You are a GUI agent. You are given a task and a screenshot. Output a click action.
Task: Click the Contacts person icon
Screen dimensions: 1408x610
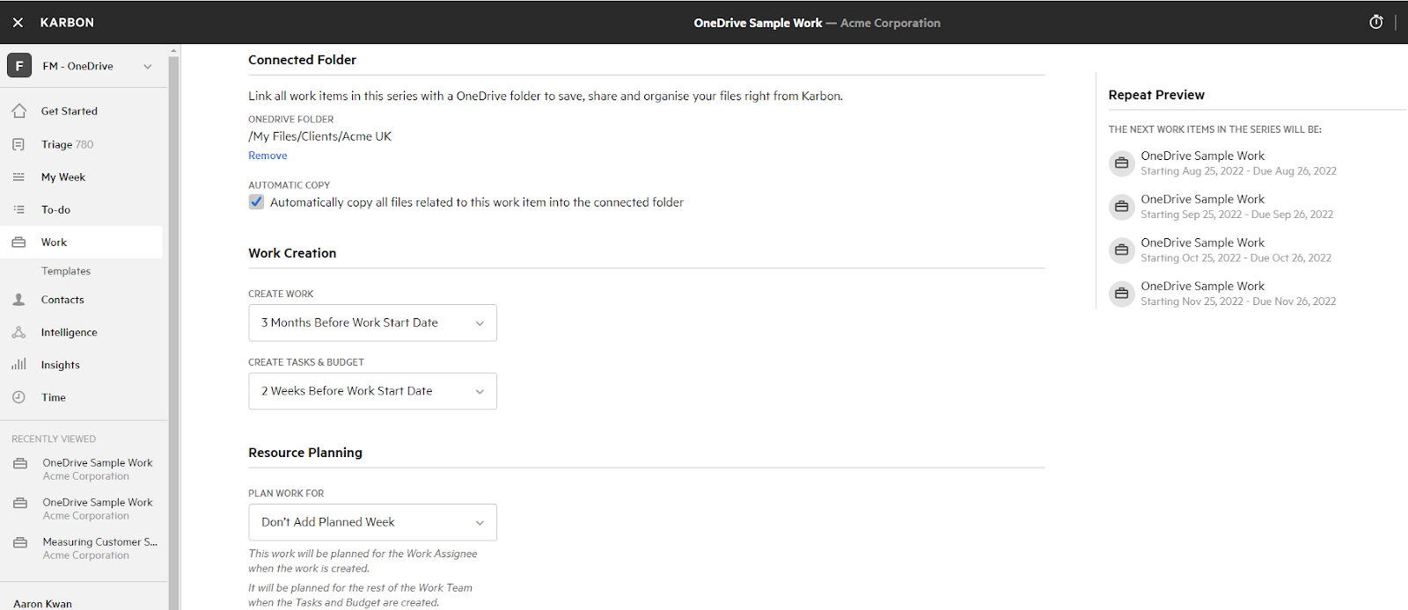pyautogui.click(x=18, y=300)
